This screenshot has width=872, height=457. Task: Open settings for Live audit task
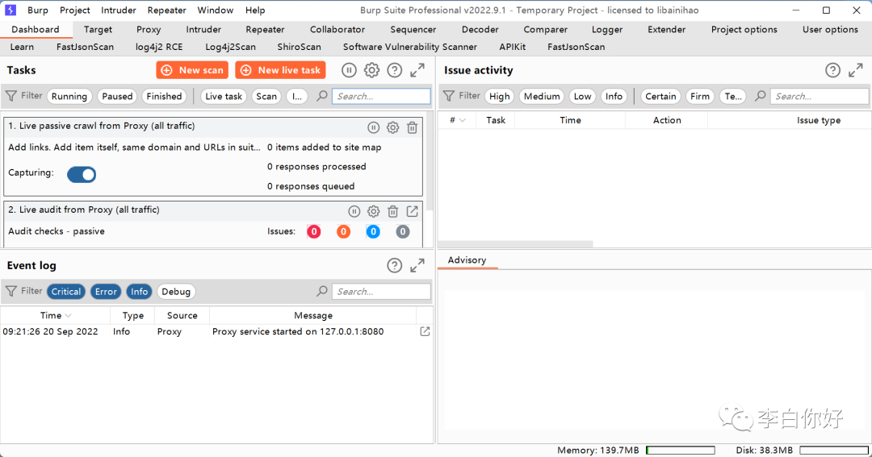tap(373, 211)
